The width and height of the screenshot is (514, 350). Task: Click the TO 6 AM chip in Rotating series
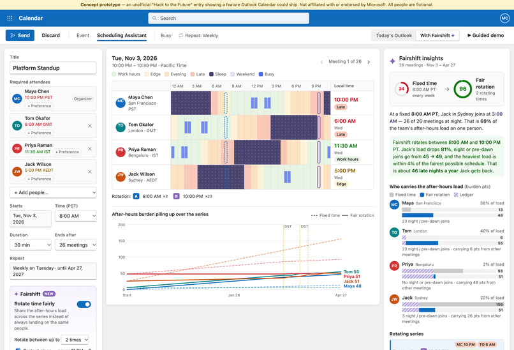coord(487,344)
